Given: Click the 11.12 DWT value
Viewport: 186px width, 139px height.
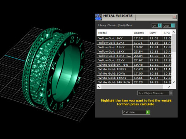Looking at the screenshot, I should (x=154, y=69).
